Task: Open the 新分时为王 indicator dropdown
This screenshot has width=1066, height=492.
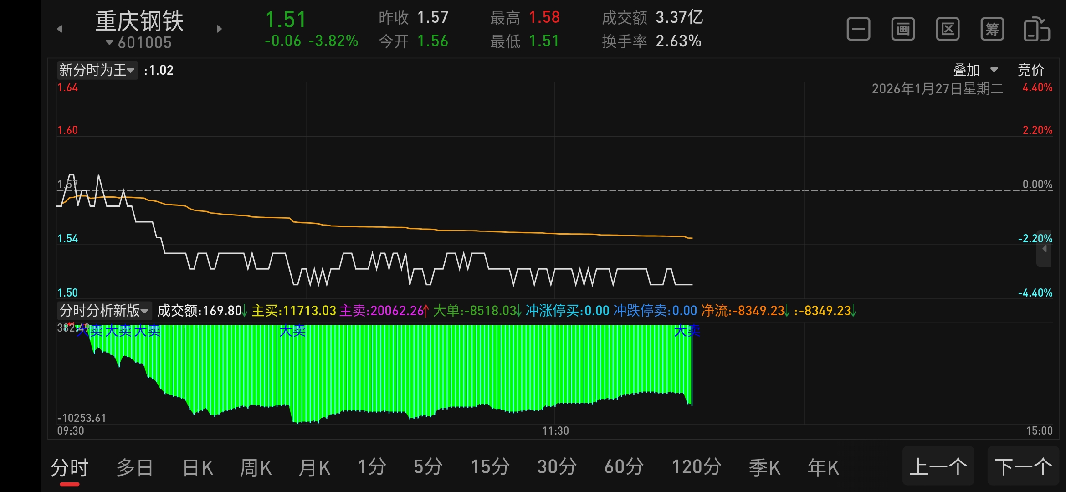Action: [97, 70]
